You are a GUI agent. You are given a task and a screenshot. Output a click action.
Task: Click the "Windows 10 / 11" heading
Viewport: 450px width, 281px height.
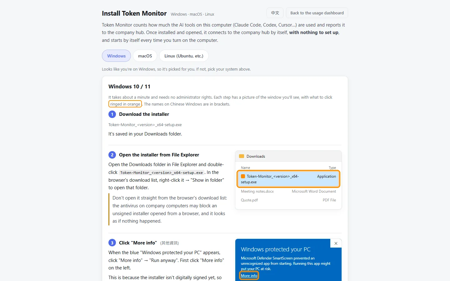pyautogui.click(x=129, y=86)
